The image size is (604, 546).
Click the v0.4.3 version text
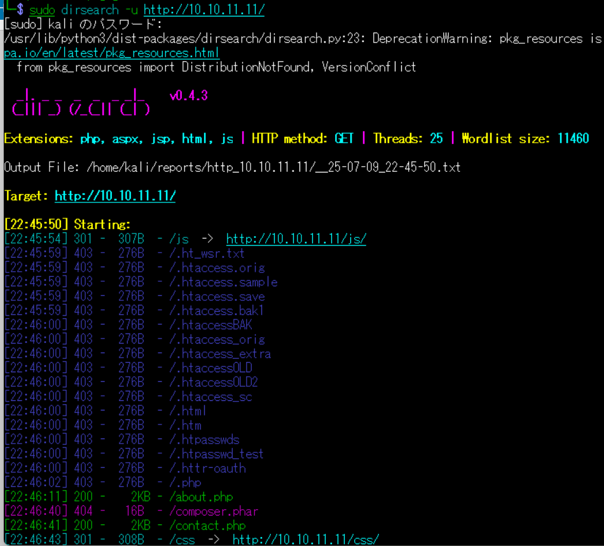pos(188,96)
